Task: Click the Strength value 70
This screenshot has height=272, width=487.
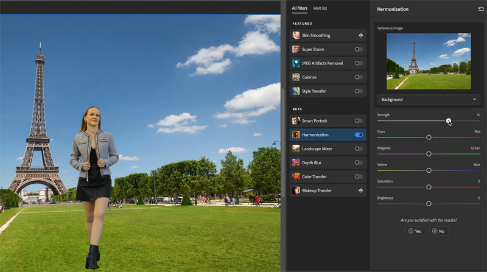Action: click(x=478, y=115)
